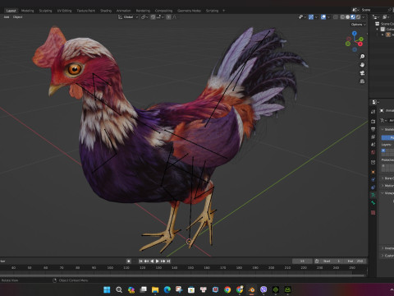Open the Render properties tab
Viewport: 394px width, 296px height.
[x=373, y=121]
